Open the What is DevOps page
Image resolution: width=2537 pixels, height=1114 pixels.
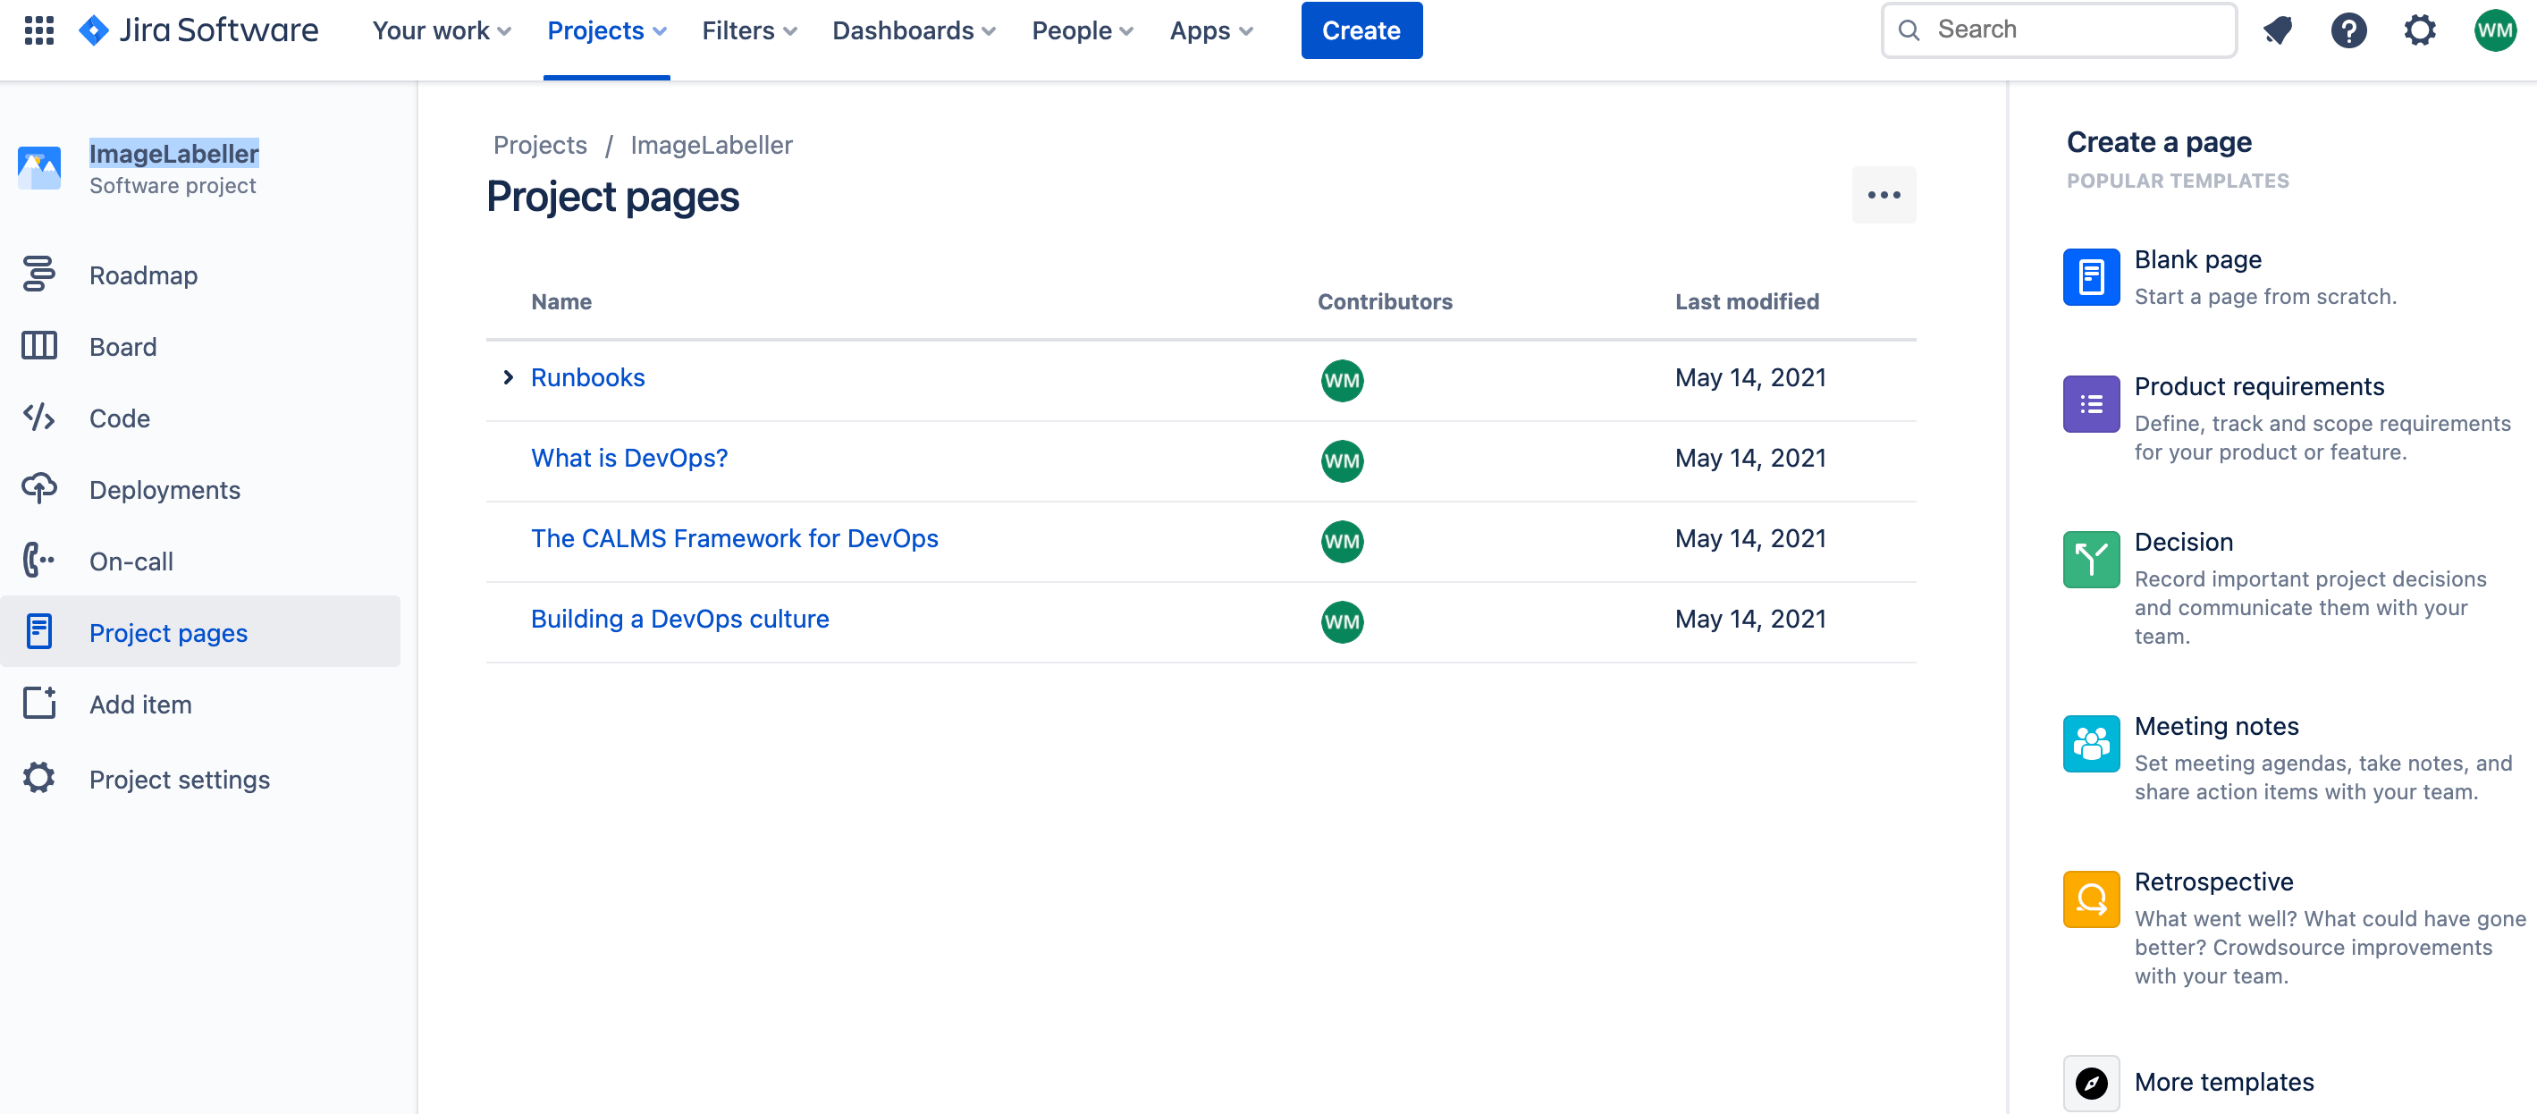pos(628,459)
